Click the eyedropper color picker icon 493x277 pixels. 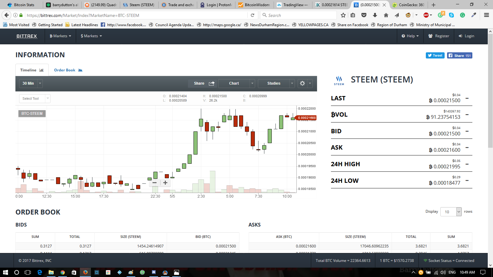tap(474, 15)
